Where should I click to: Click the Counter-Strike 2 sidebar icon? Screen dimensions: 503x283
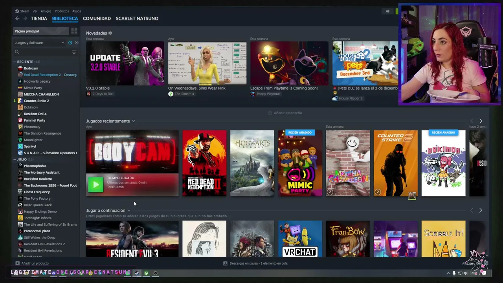tap(20, 101)
